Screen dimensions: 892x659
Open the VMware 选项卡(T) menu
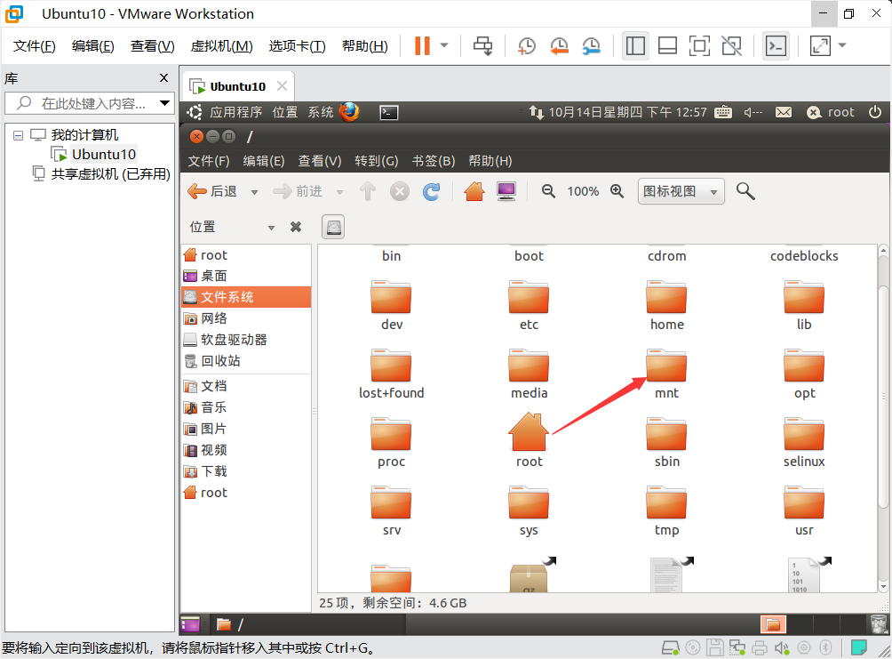click(x=297, y=46)
